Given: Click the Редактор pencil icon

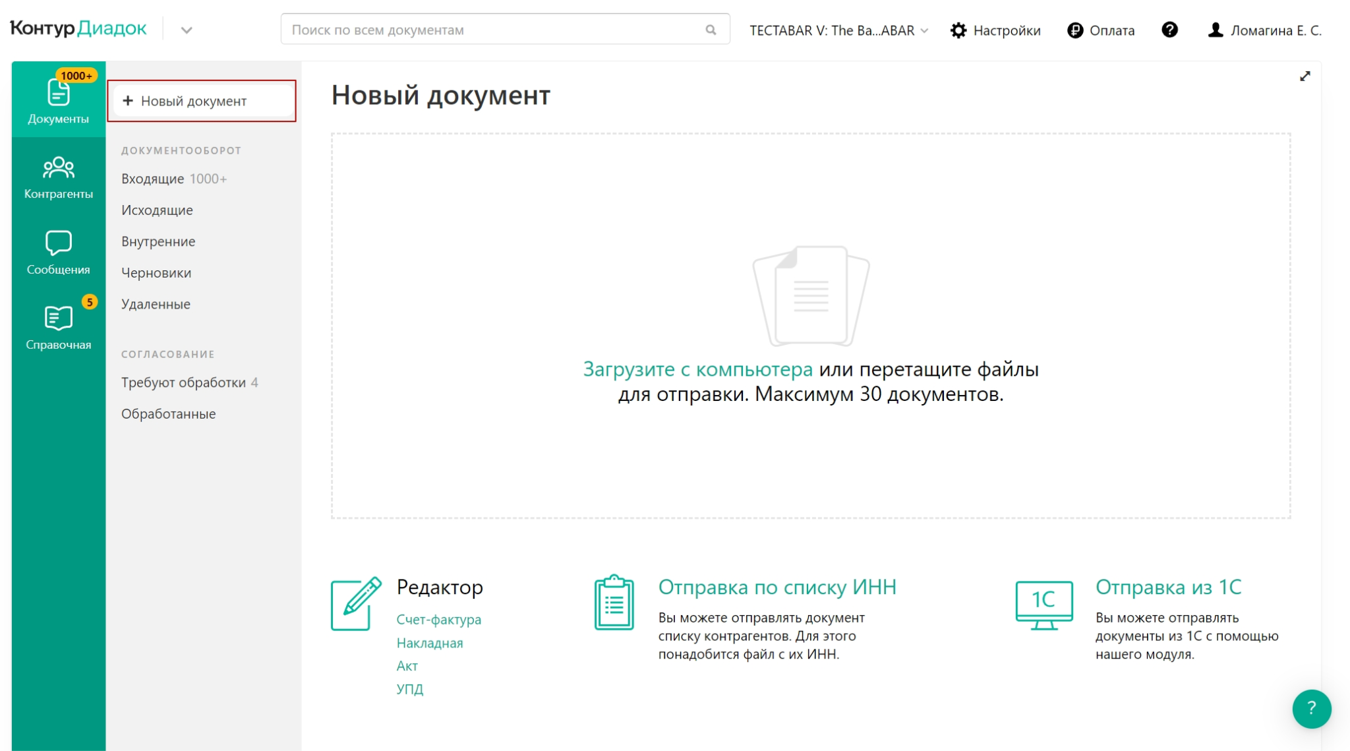Looking at the screenshot, I should pos(356,603).
